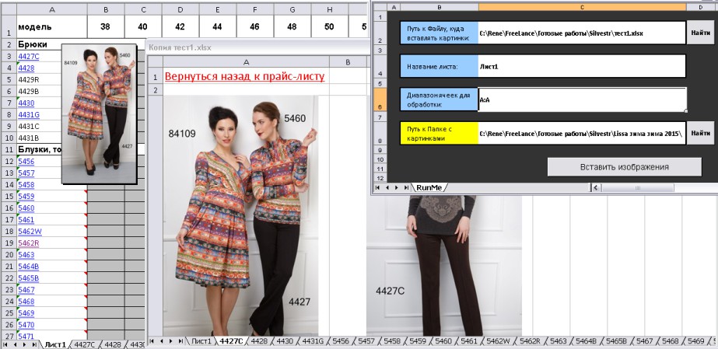Open 4430 tab in Копия тест1 window
The width and height of the screenshot is (718, 349).
pyautogui.click(x=285, y=340)
